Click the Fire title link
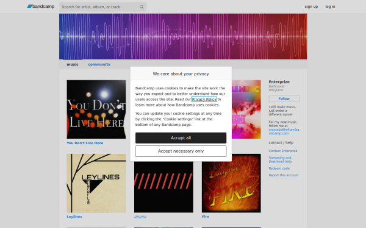The height and width of the screenshot is (228, 366). [206, 216]
